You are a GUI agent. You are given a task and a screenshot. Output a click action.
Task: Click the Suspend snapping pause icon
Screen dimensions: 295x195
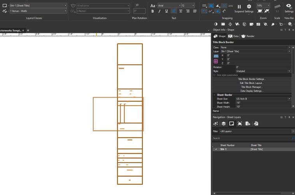(239, 6)
